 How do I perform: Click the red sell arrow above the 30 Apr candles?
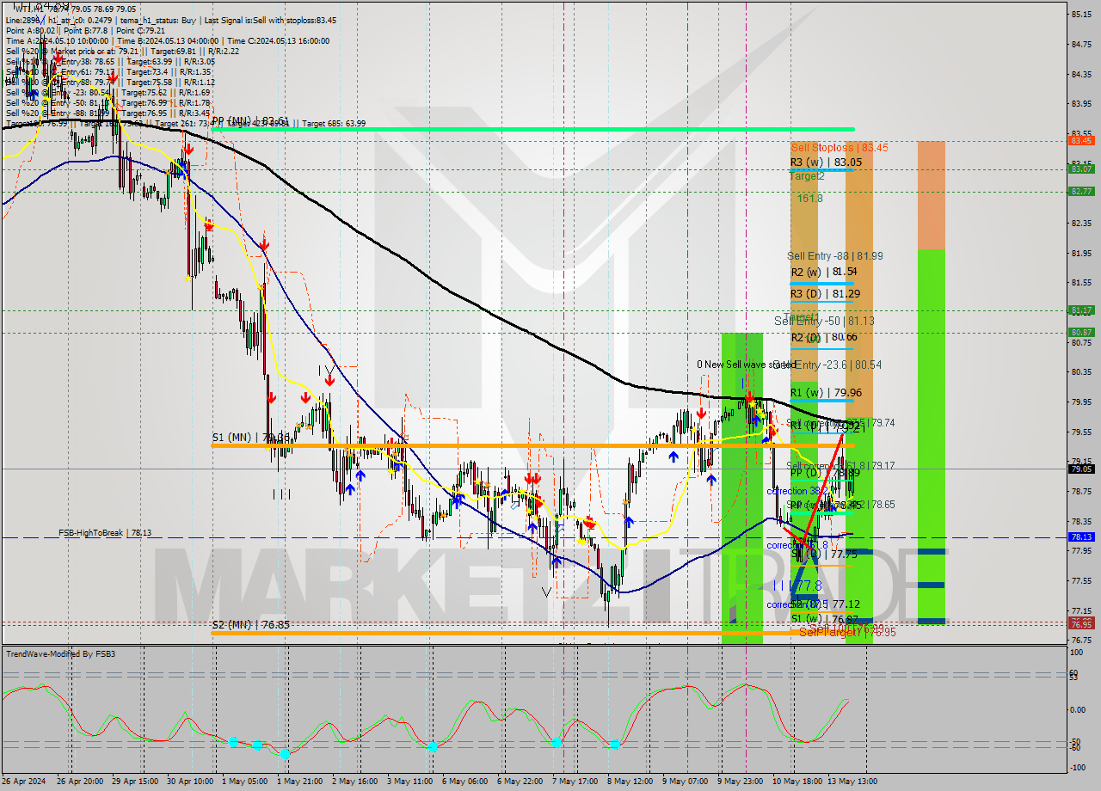tap(188, 148)
